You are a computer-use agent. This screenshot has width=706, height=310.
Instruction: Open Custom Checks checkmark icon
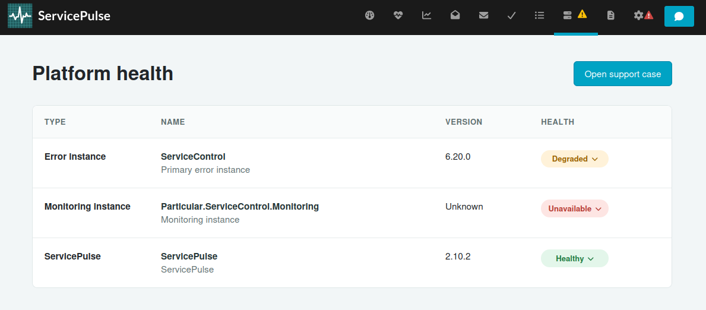(x=511, y=16)
